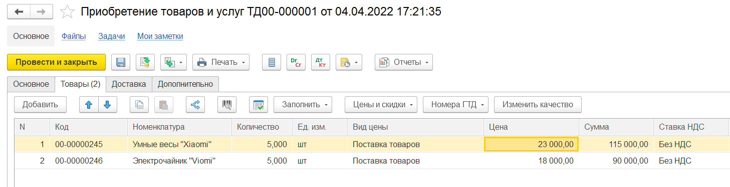Show Дт/Кт postings icon
Image resolution: width=730 pixels, height=187 pixels.
pyautogui.click(x=321, y=62)
